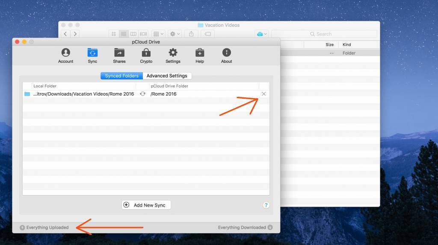Click the Everything Uploaded status

[47, 227]
